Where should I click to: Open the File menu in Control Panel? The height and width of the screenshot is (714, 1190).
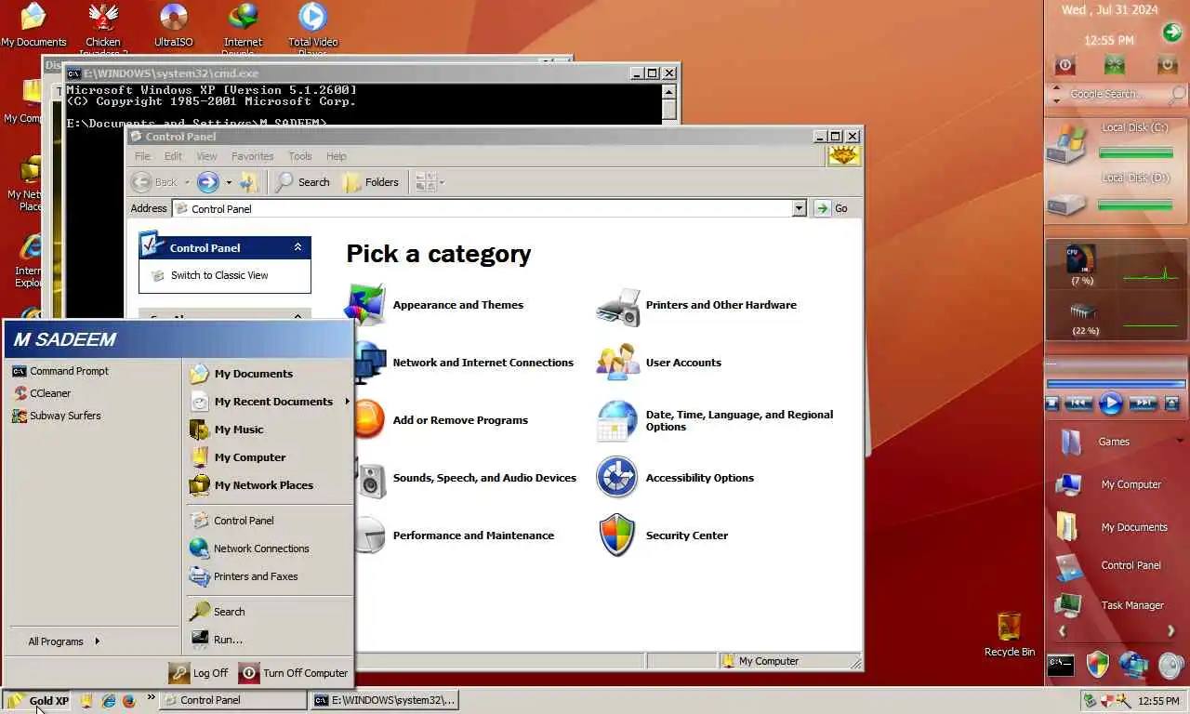tap(142, 156)
